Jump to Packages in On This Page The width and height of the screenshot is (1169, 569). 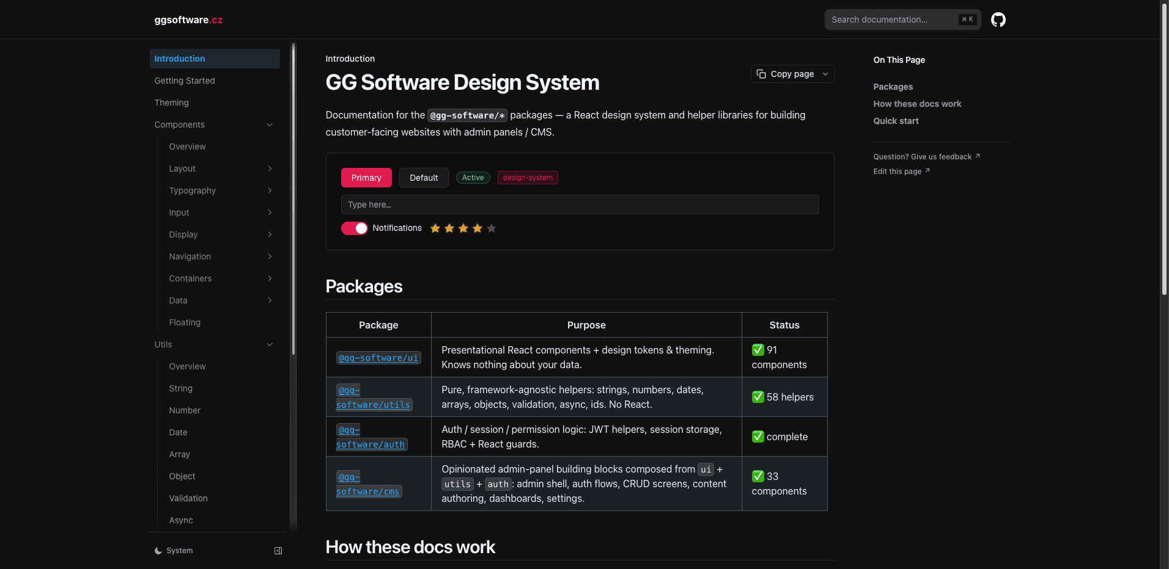(x=893, y=87)
